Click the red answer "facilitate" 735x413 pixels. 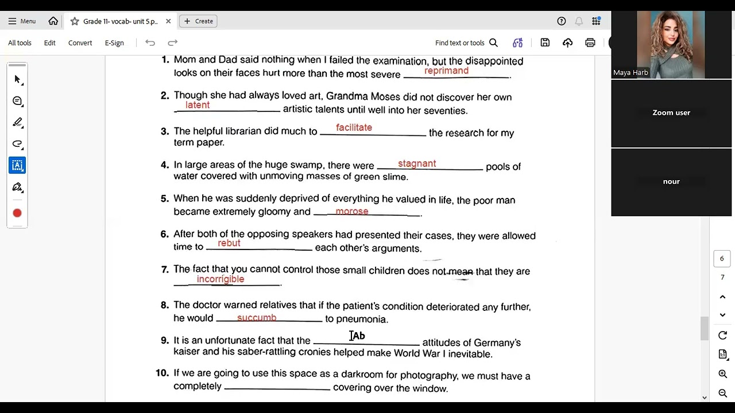(354, 127)
